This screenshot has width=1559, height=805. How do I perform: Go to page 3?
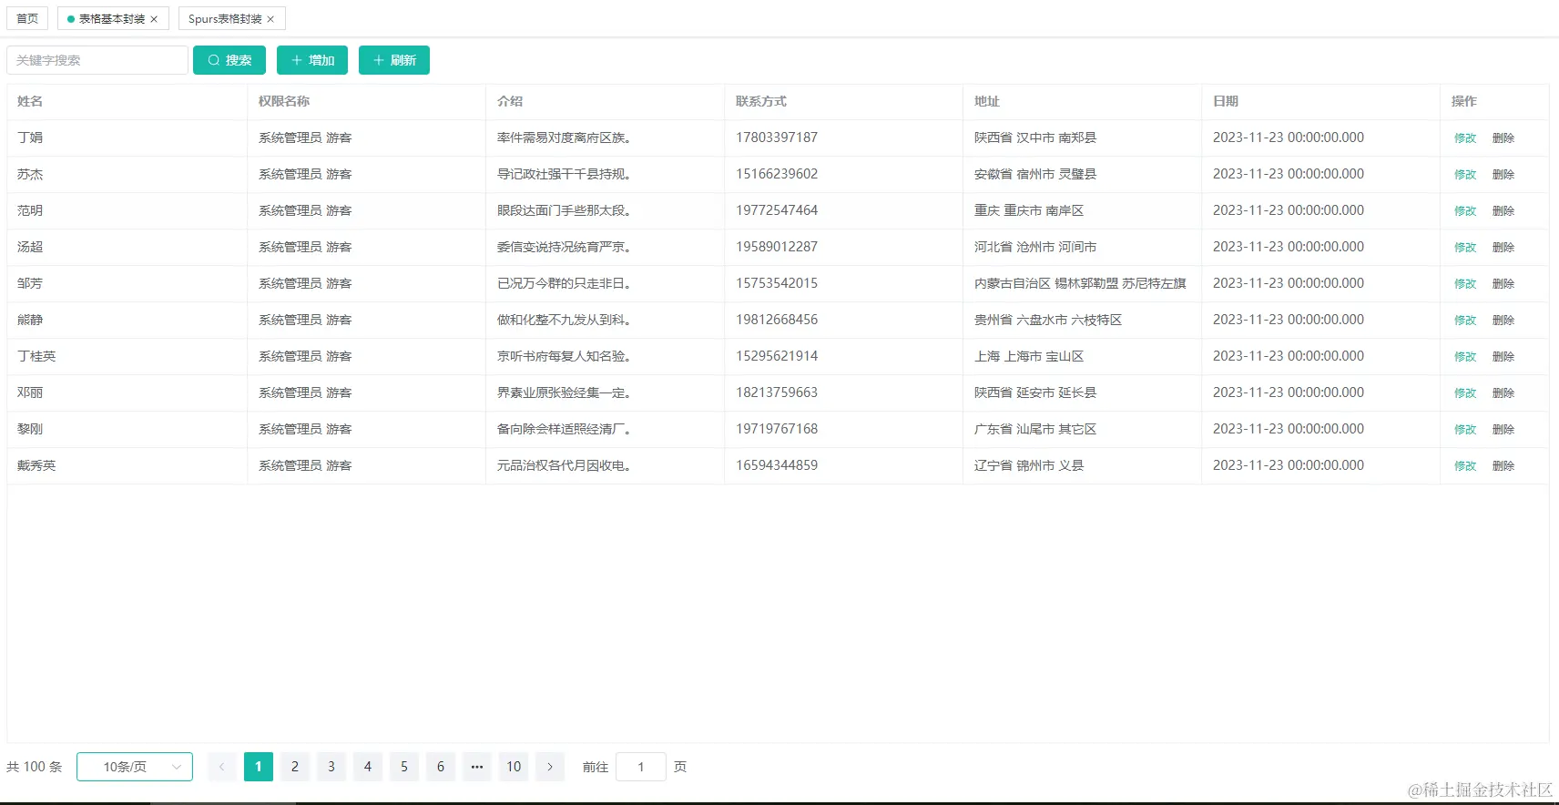tap(331, 767)
